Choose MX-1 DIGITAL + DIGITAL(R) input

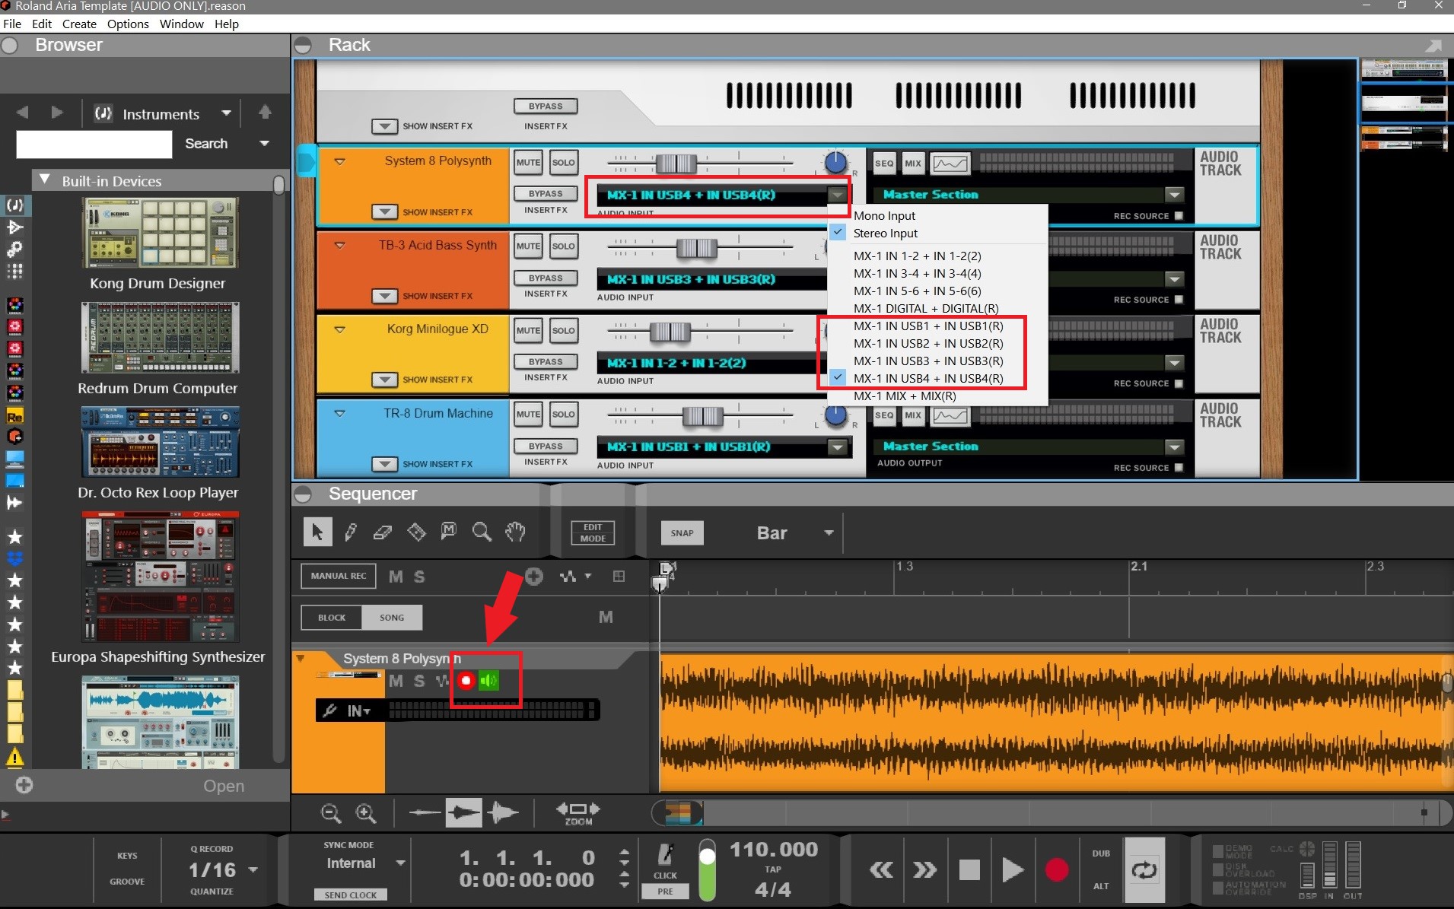[x=926, y=309]
